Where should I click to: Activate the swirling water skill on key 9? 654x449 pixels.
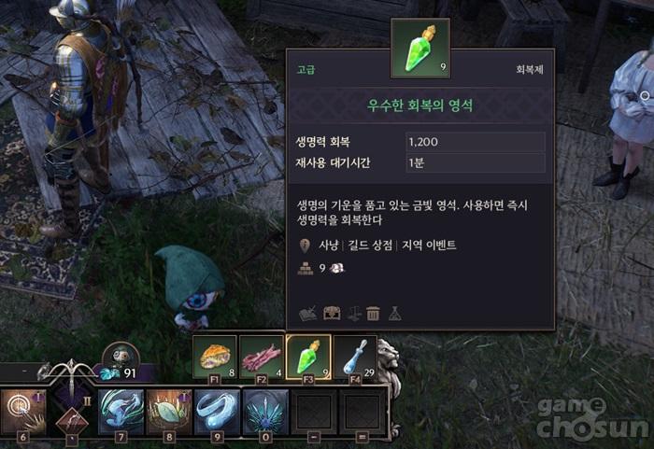(x=217, y=412)
